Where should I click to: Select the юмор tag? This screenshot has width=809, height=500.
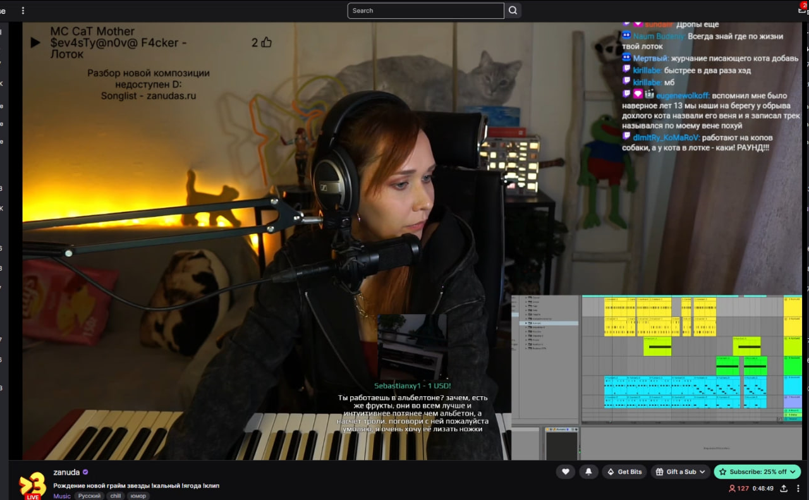click(x=138, y=496)
